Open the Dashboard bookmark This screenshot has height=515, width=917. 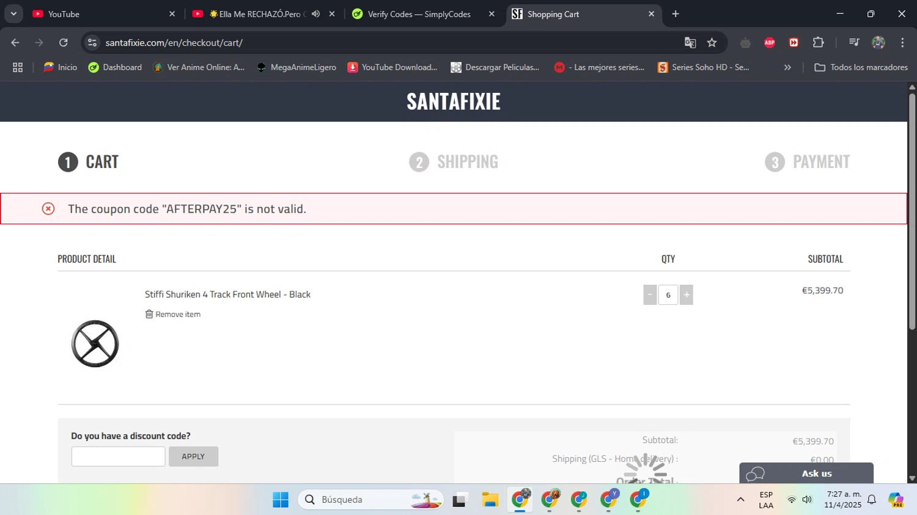click(115, 67)
